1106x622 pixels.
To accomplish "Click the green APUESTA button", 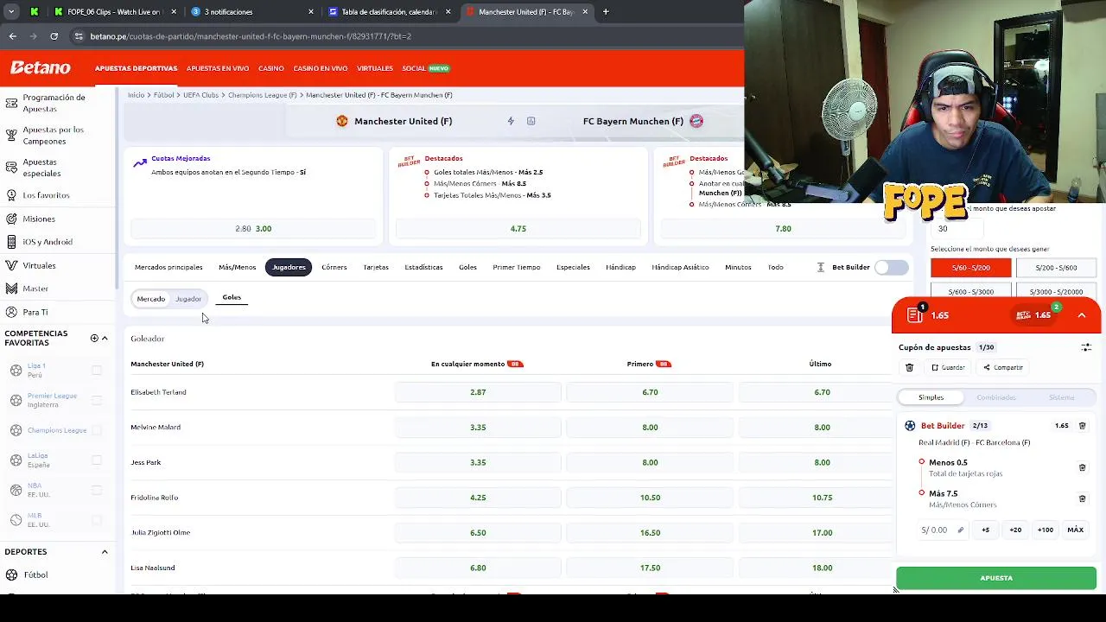I will (996, 578).
